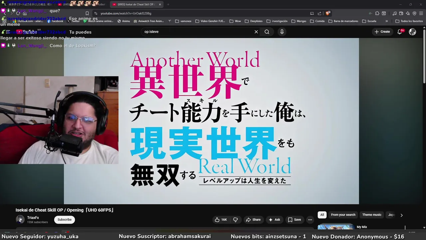426x240 pixels.
Task: Open Brave Shields lion icon
Action: point(328,13)
